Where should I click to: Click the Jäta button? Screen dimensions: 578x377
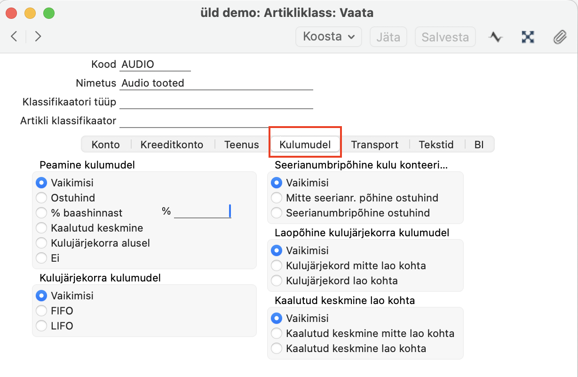click(x=388, y=37)
